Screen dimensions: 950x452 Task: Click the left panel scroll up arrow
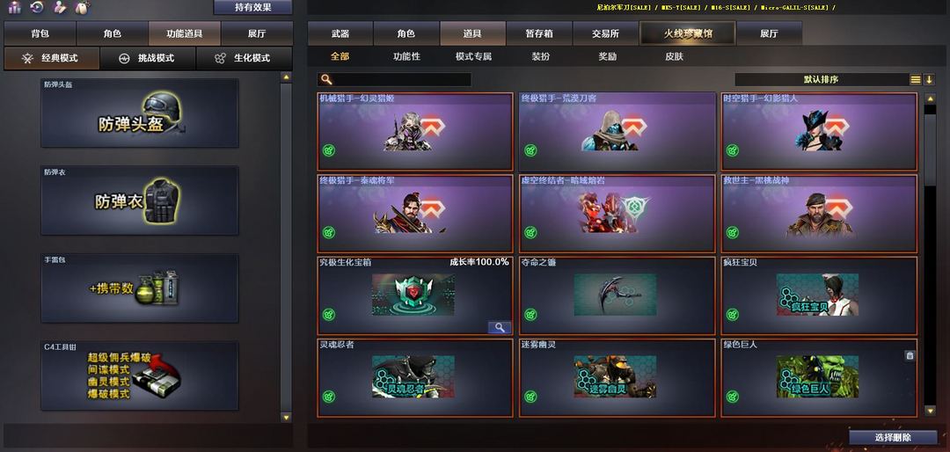(286, 77)
